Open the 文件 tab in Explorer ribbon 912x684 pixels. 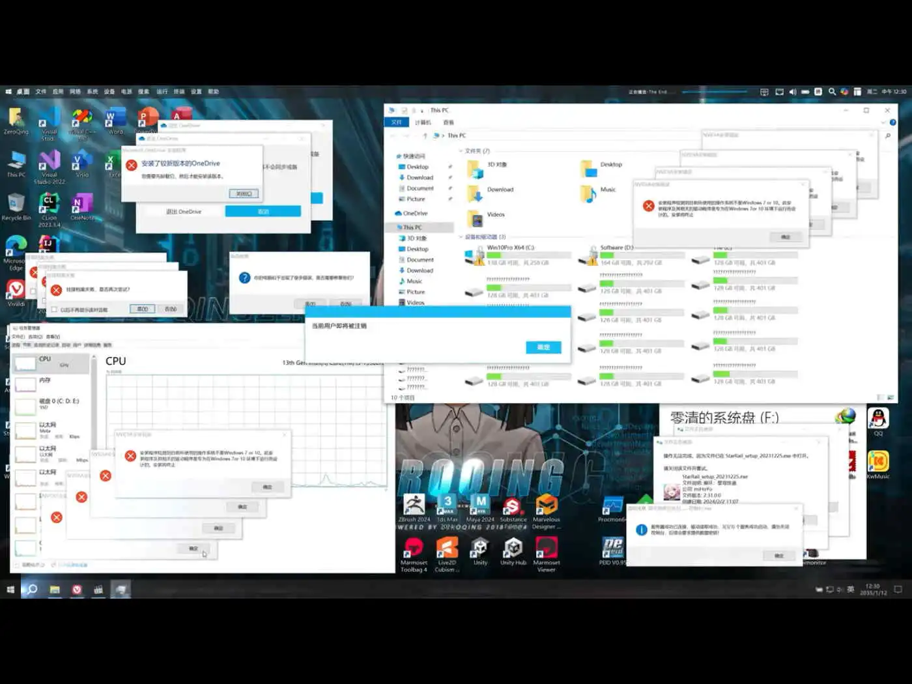coord(397,122)
